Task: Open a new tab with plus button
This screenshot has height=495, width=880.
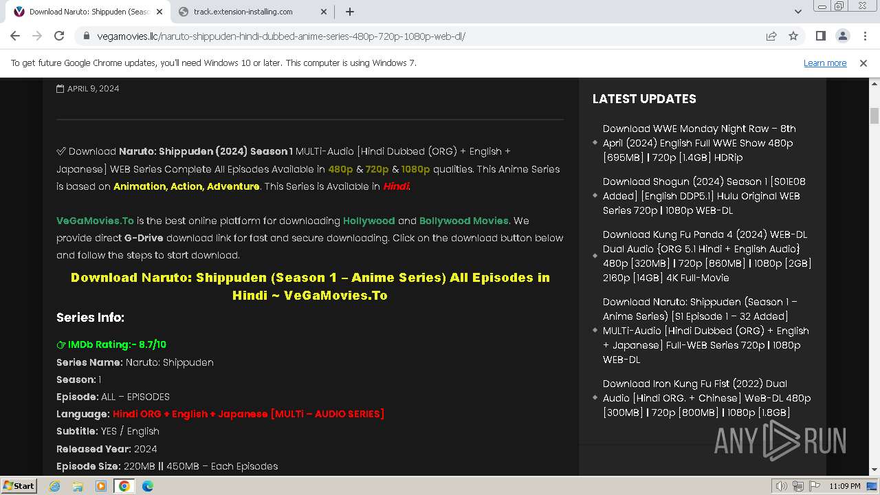Action: 350,12
